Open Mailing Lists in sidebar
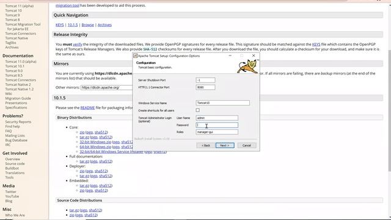391x220 pixels. click(x=15, y=136)
